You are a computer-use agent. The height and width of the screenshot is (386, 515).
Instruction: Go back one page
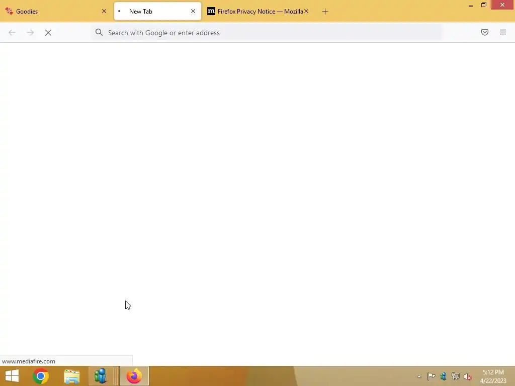point(12,33)
